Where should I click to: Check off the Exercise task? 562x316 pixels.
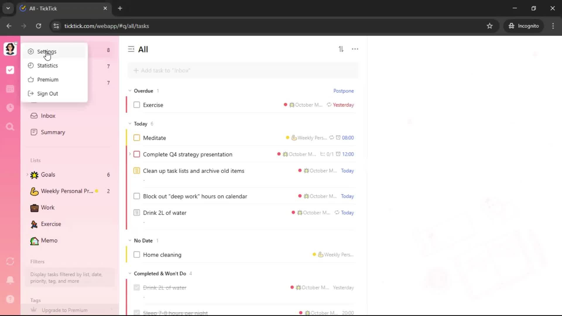point(137,105)
